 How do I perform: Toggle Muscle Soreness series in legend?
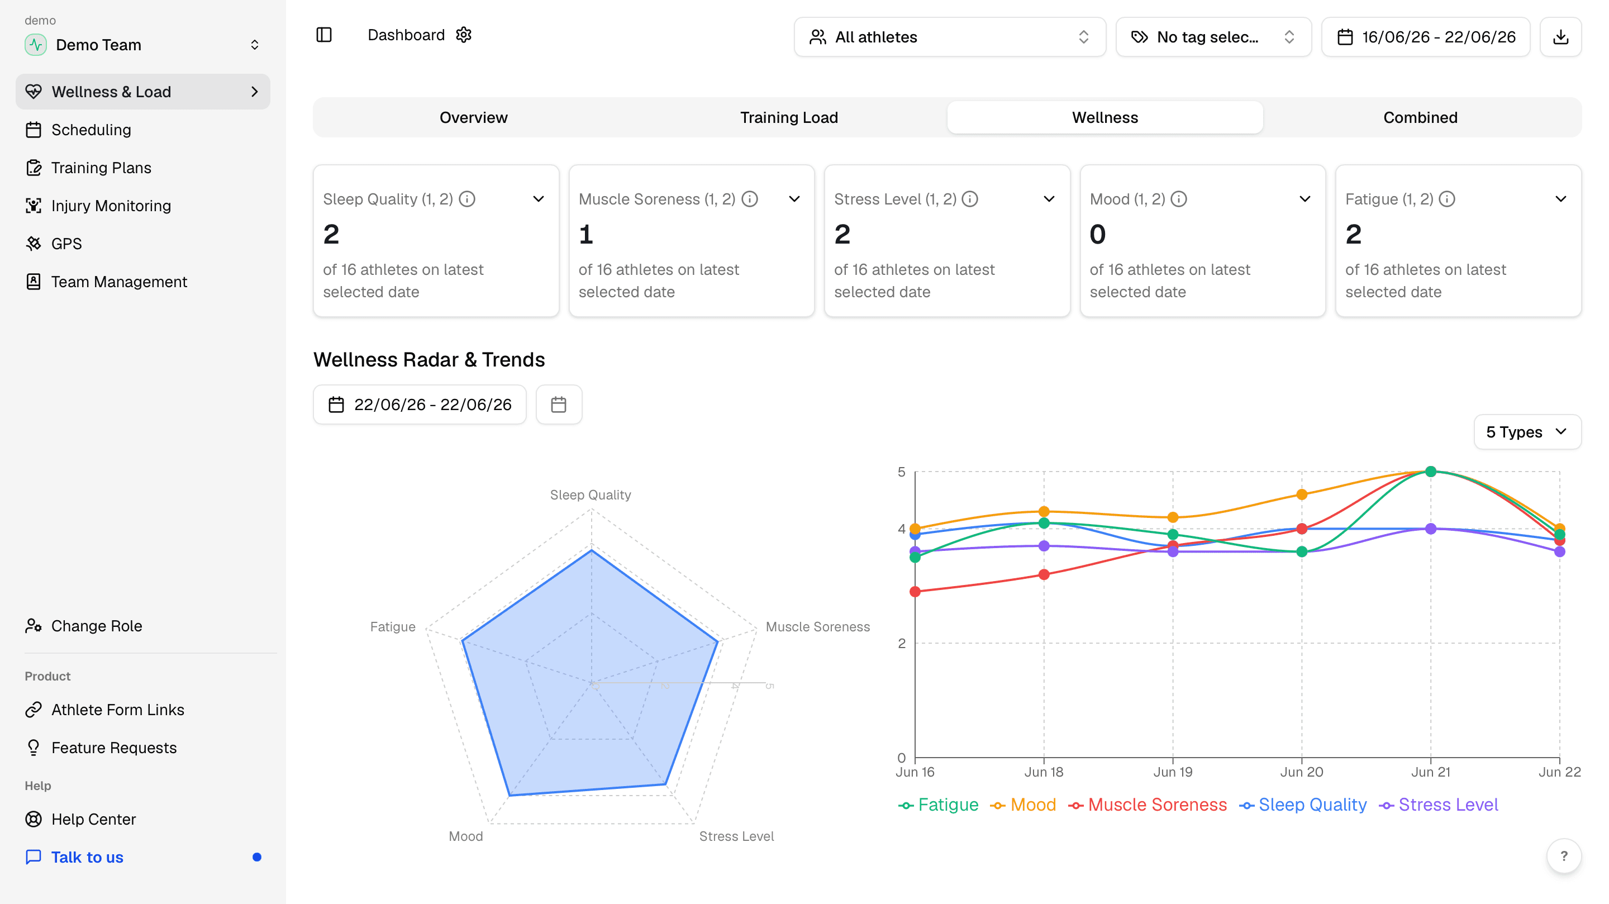click(x=1148, y=805)
